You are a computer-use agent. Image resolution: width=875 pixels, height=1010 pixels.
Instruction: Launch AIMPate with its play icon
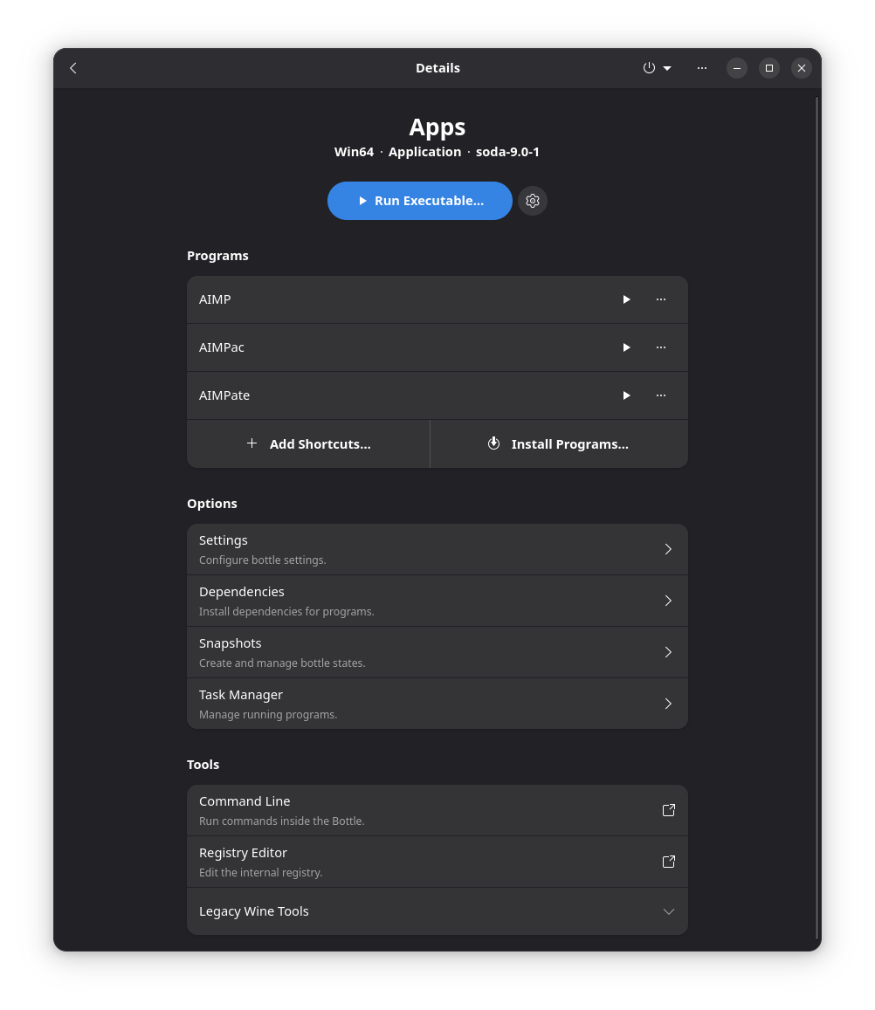click(625, 395)
